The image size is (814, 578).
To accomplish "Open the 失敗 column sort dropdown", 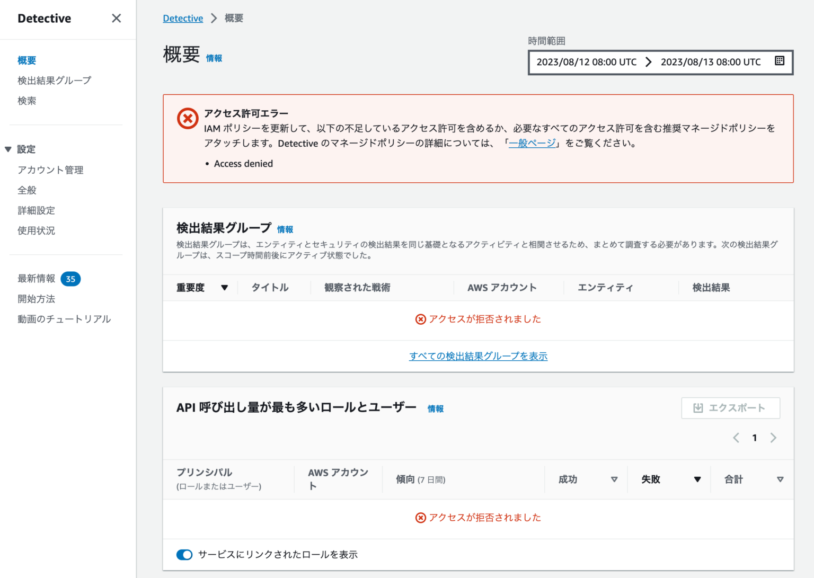I will coord(697,479).
